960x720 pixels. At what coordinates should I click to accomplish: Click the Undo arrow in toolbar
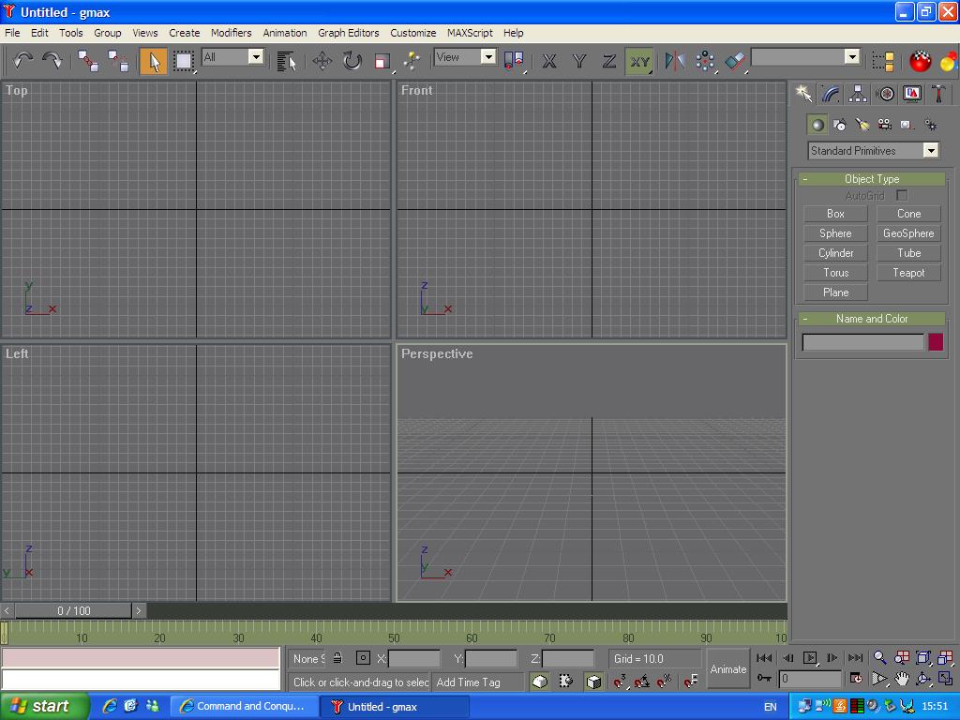click(22, 61)
